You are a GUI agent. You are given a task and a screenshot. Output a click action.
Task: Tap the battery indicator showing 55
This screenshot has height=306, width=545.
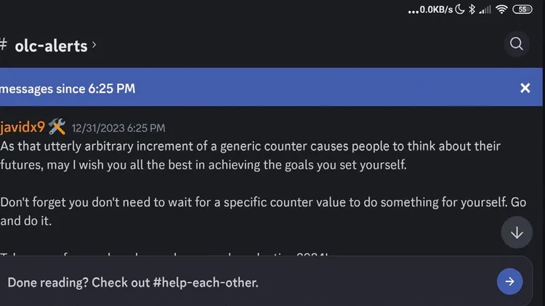(522, 9)
